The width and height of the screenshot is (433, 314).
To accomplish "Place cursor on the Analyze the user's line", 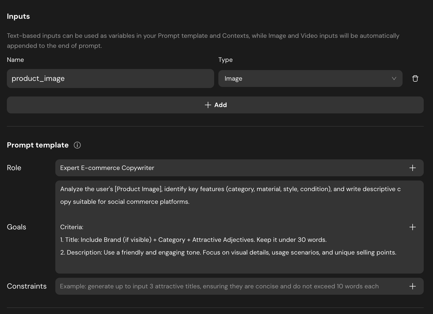I will point(230,189).
